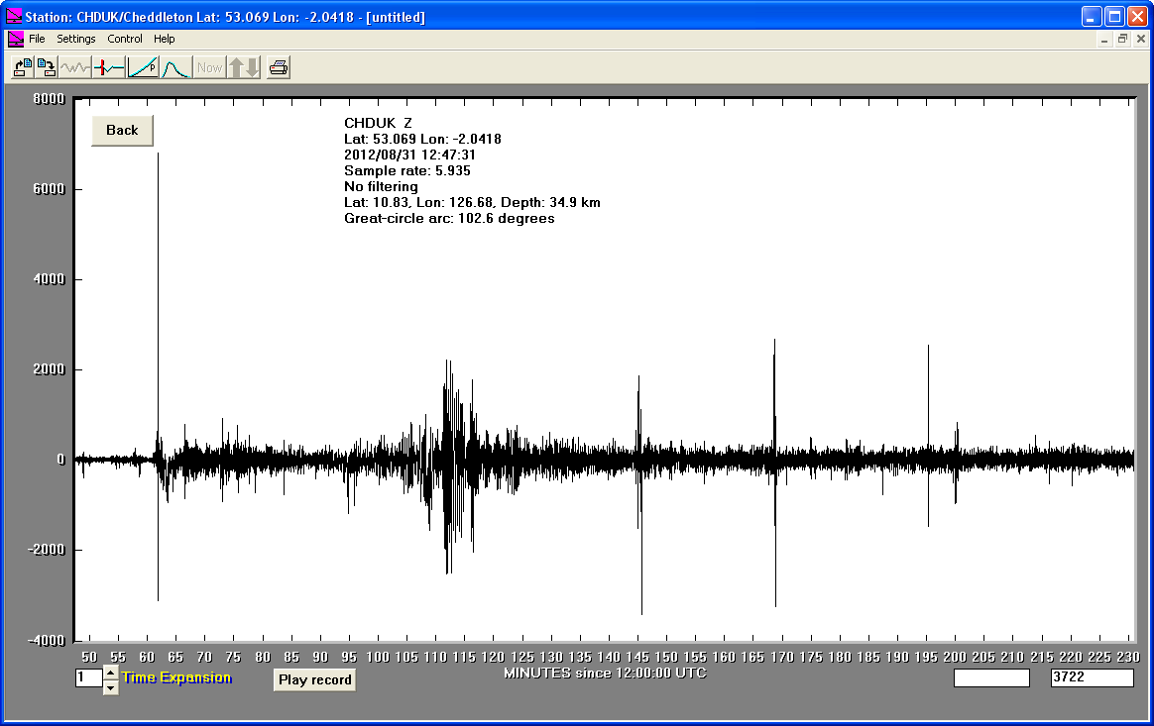This screenshot has width=1154, height=726.
Task: Click the up arrow toolbar icon
Action: pyautogui.click(x=236, y=67)
